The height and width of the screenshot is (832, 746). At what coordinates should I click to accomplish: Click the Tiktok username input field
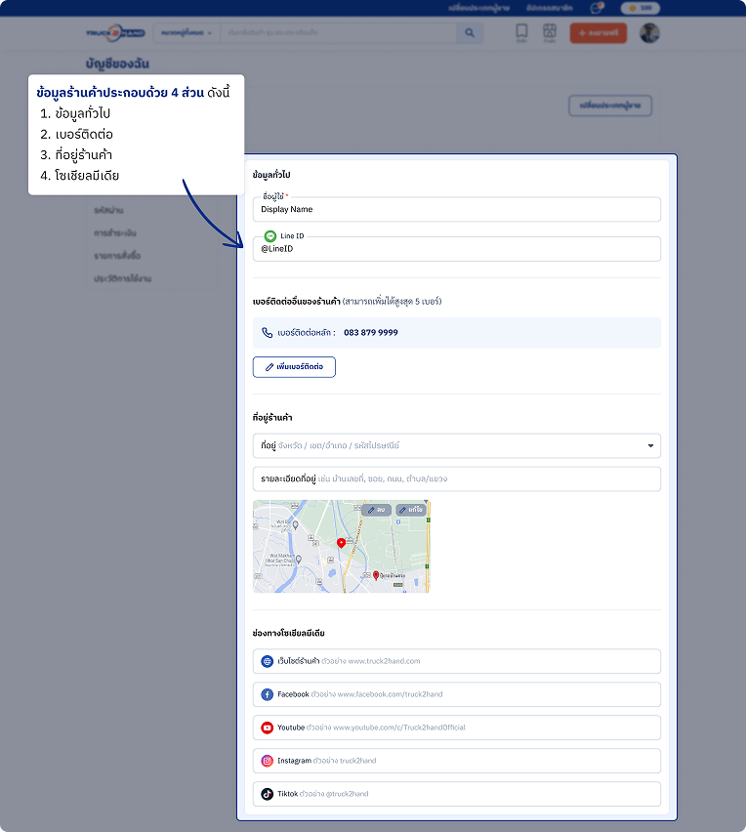[x=456, y=794]
